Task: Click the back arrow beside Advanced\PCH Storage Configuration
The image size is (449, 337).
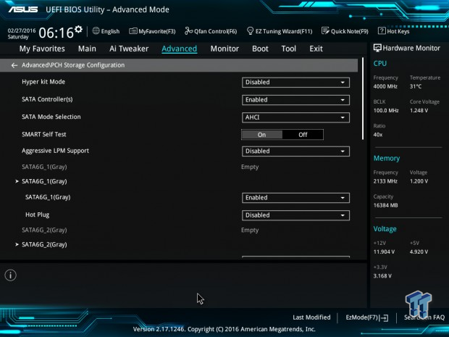Action: tap(14, 65)
